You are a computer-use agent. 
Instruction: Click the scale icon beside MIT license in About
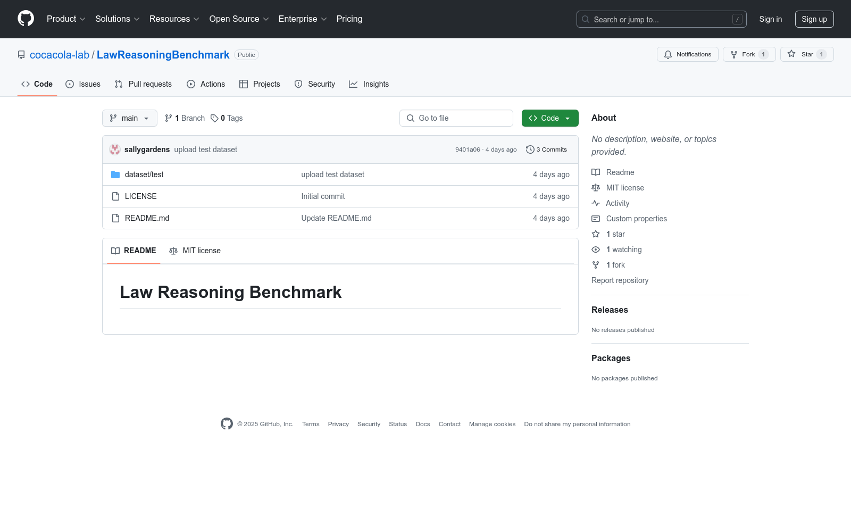tap(596, 188)
